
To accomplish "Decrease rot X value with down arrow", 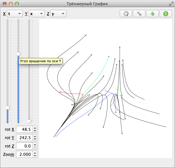I will tap(35, 131).
